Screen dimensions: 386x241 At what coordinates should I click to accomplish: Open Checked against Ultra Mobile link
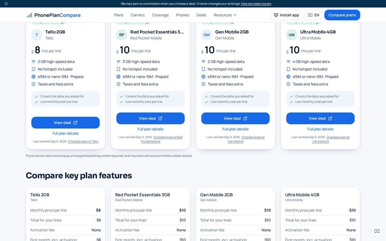tap(331, 139)
